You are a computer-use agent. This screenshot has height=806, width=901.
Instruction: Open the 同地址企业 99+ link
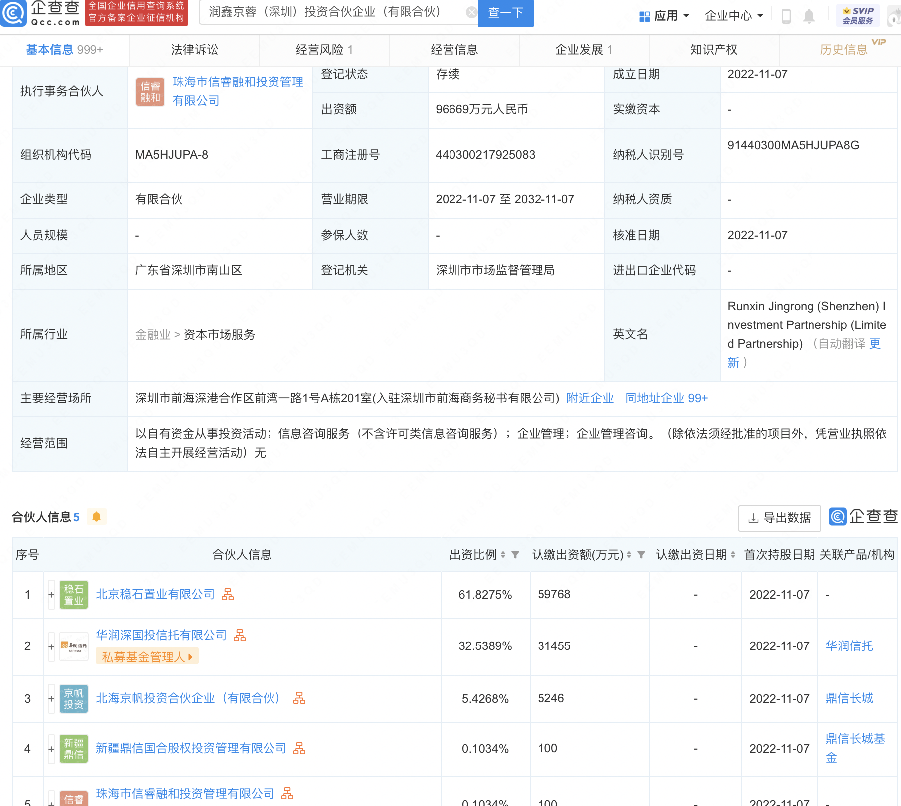[x=666, y=398]
